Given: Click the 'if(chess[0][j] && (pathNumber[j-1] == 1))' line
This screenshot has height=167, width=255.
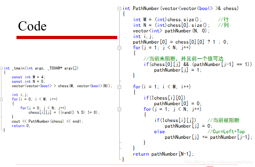Looking at the screenshot, I should pyautogui.click(x=198, y=65).
